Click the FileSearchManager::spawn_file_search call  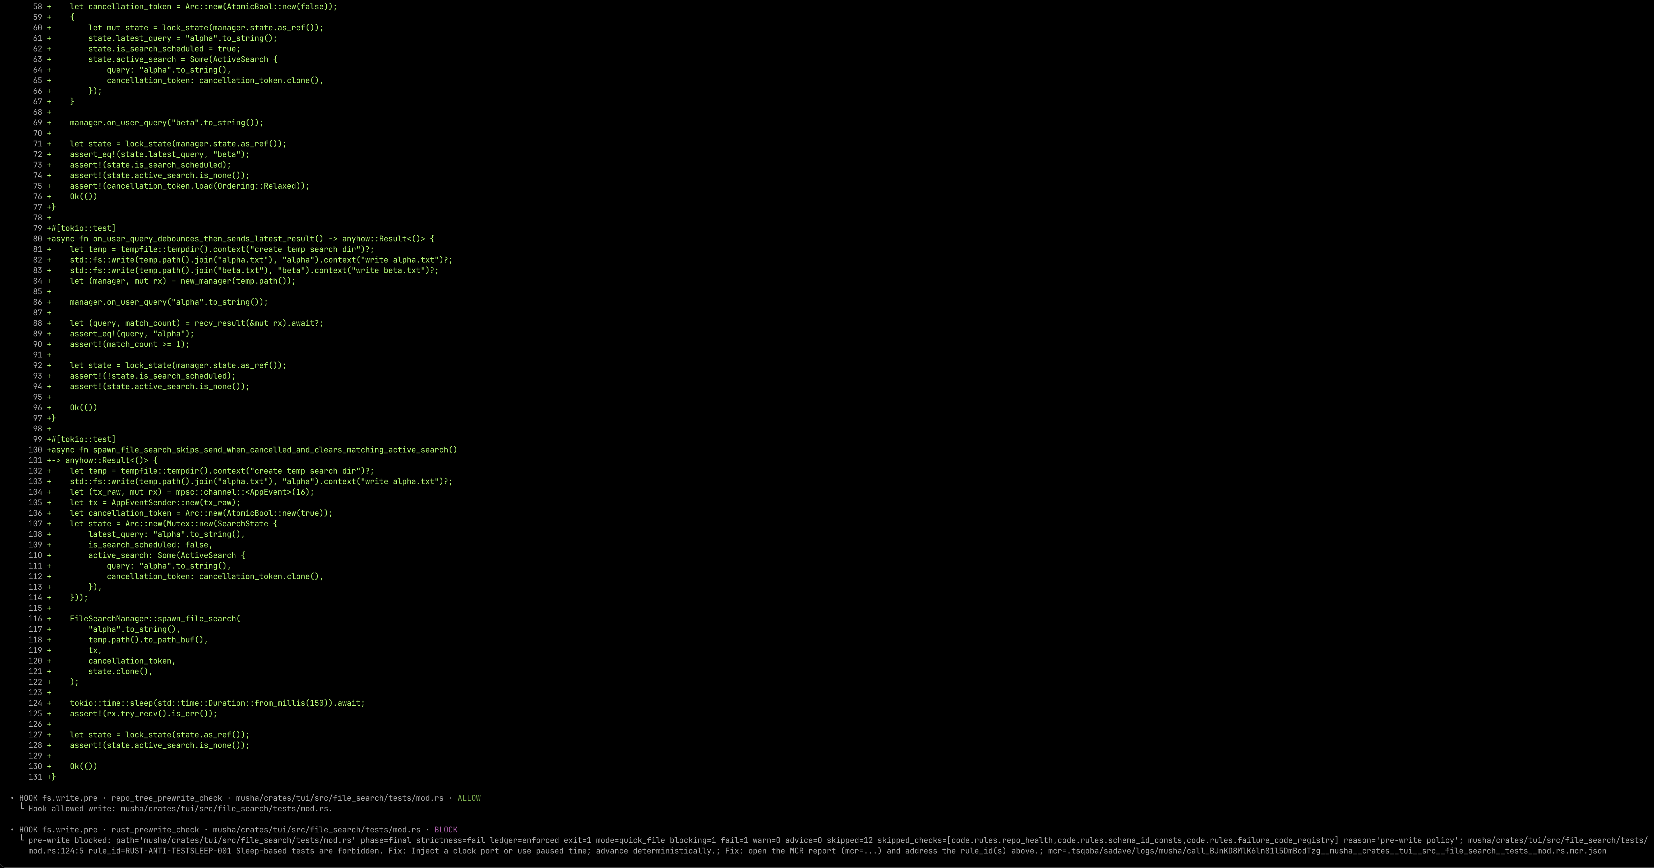tap(155, 619)
